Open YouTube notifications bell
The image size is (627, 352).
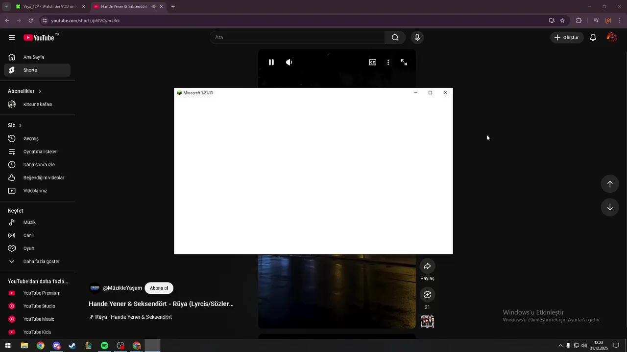[x=593, y=38]
